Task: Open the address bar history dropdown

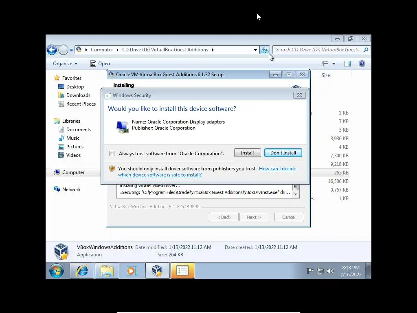Action: point(255,50)
